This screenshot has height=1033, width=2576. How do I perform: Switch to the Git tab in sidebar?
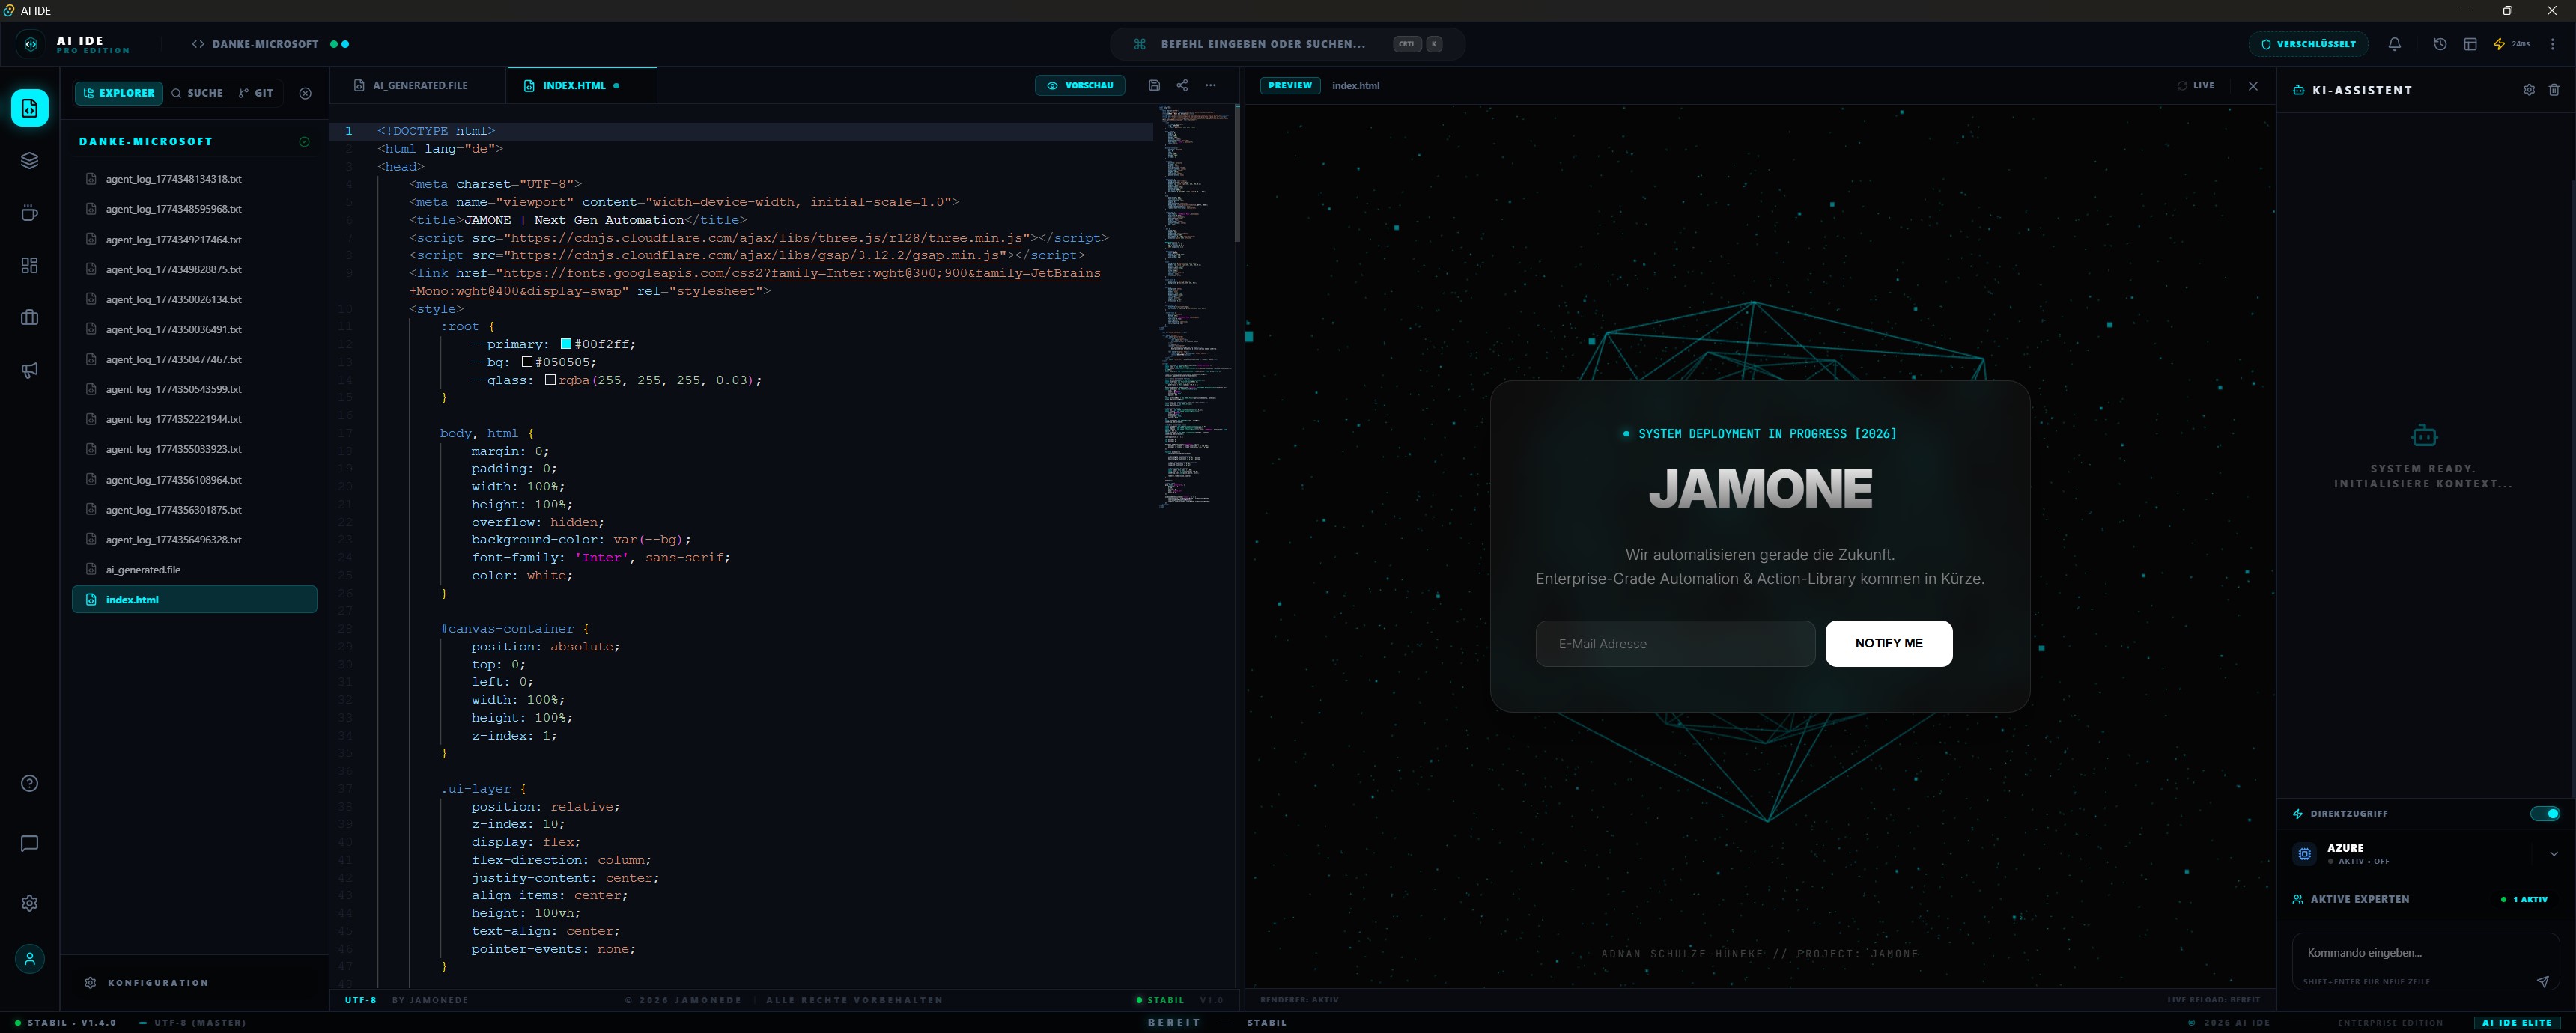click(256, 93)
